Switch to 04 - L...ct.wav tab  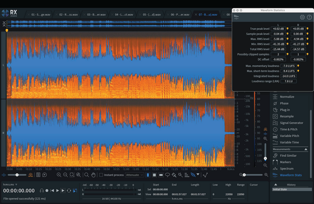point(124,15)
